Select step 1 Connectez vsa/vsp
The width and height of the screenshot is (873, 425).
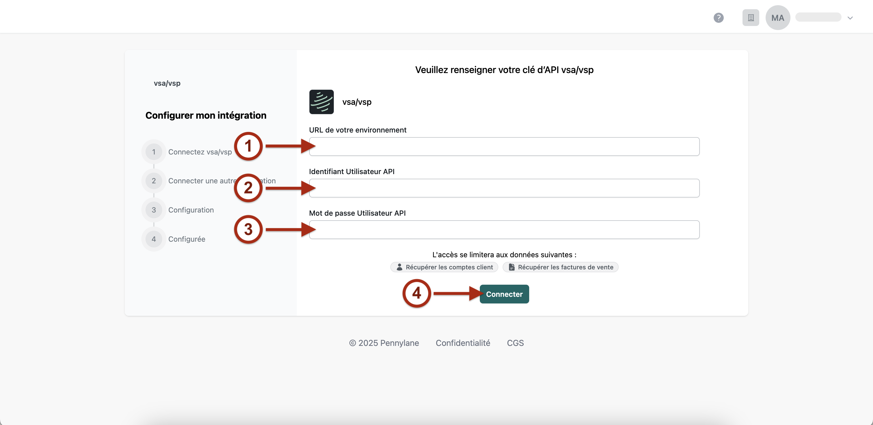coord(199,152)
